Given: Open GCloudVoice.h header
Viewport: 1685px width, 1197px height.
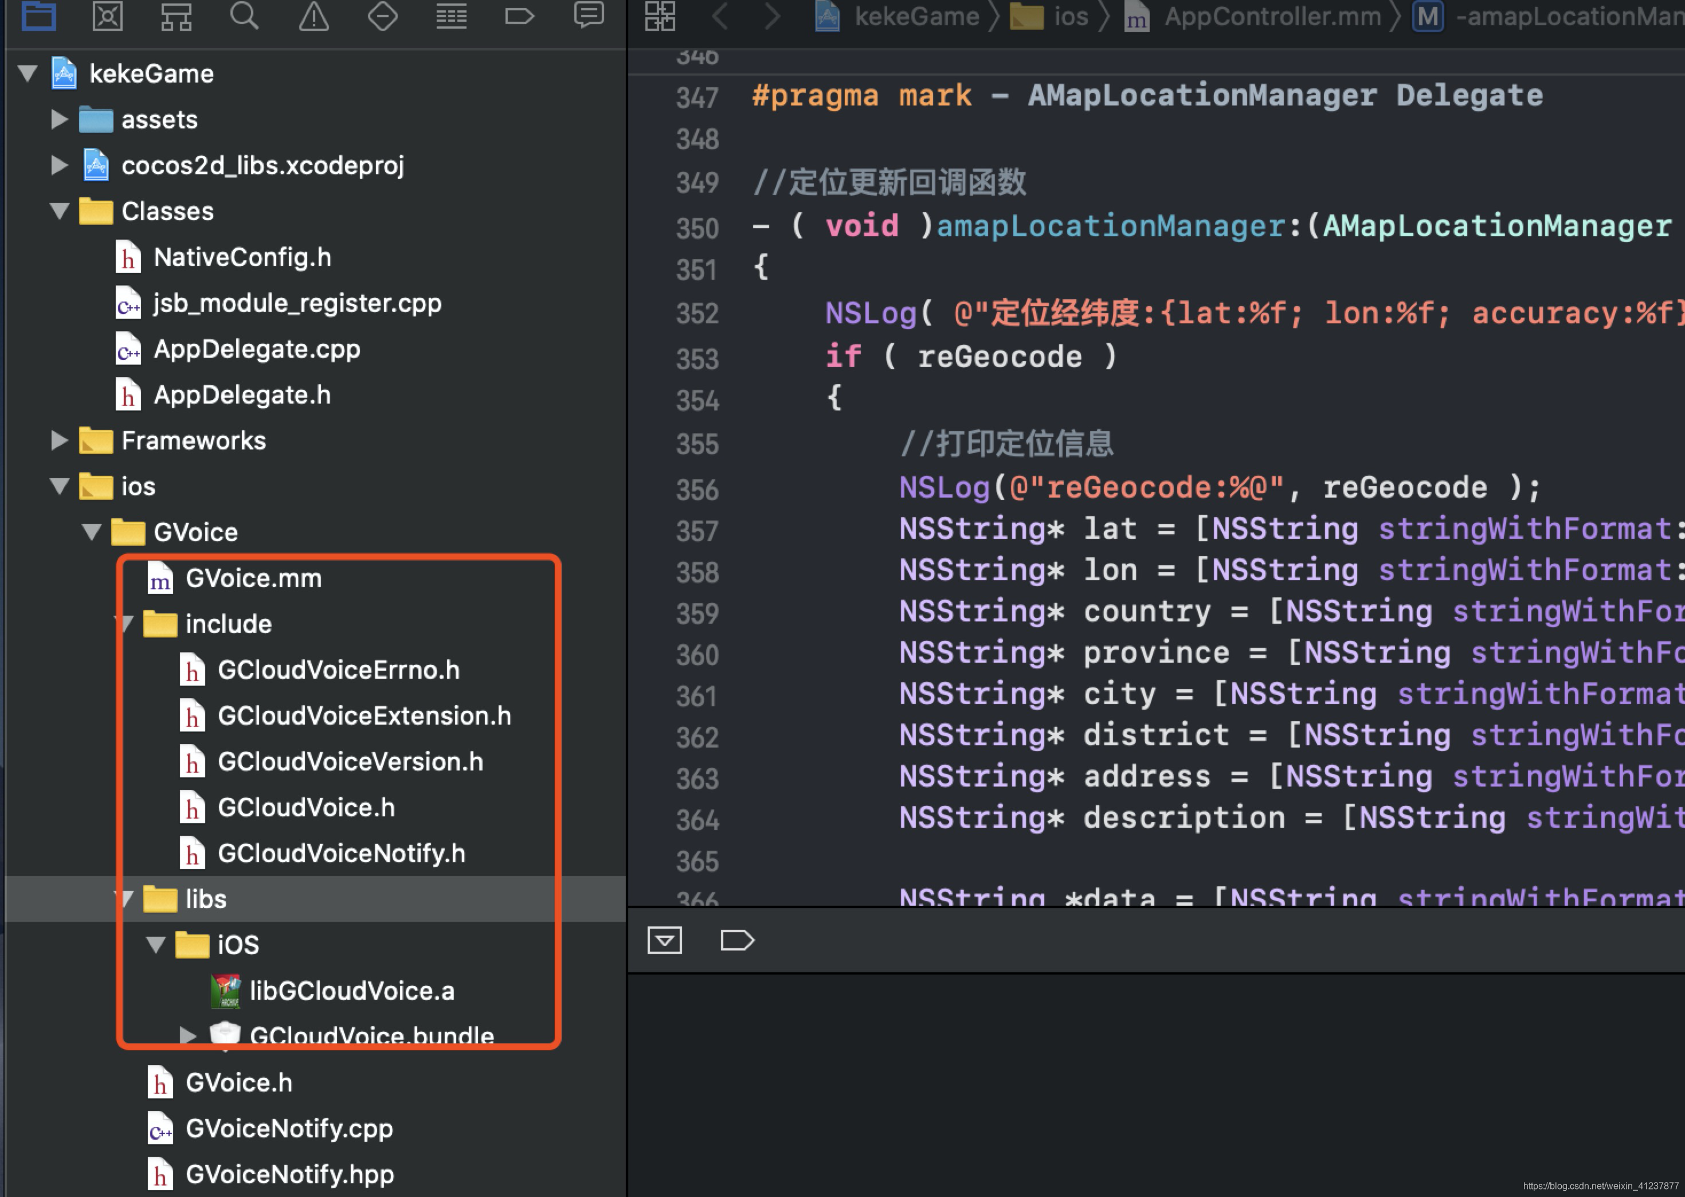Looking at the screenshot, I should tap(305, 807).
